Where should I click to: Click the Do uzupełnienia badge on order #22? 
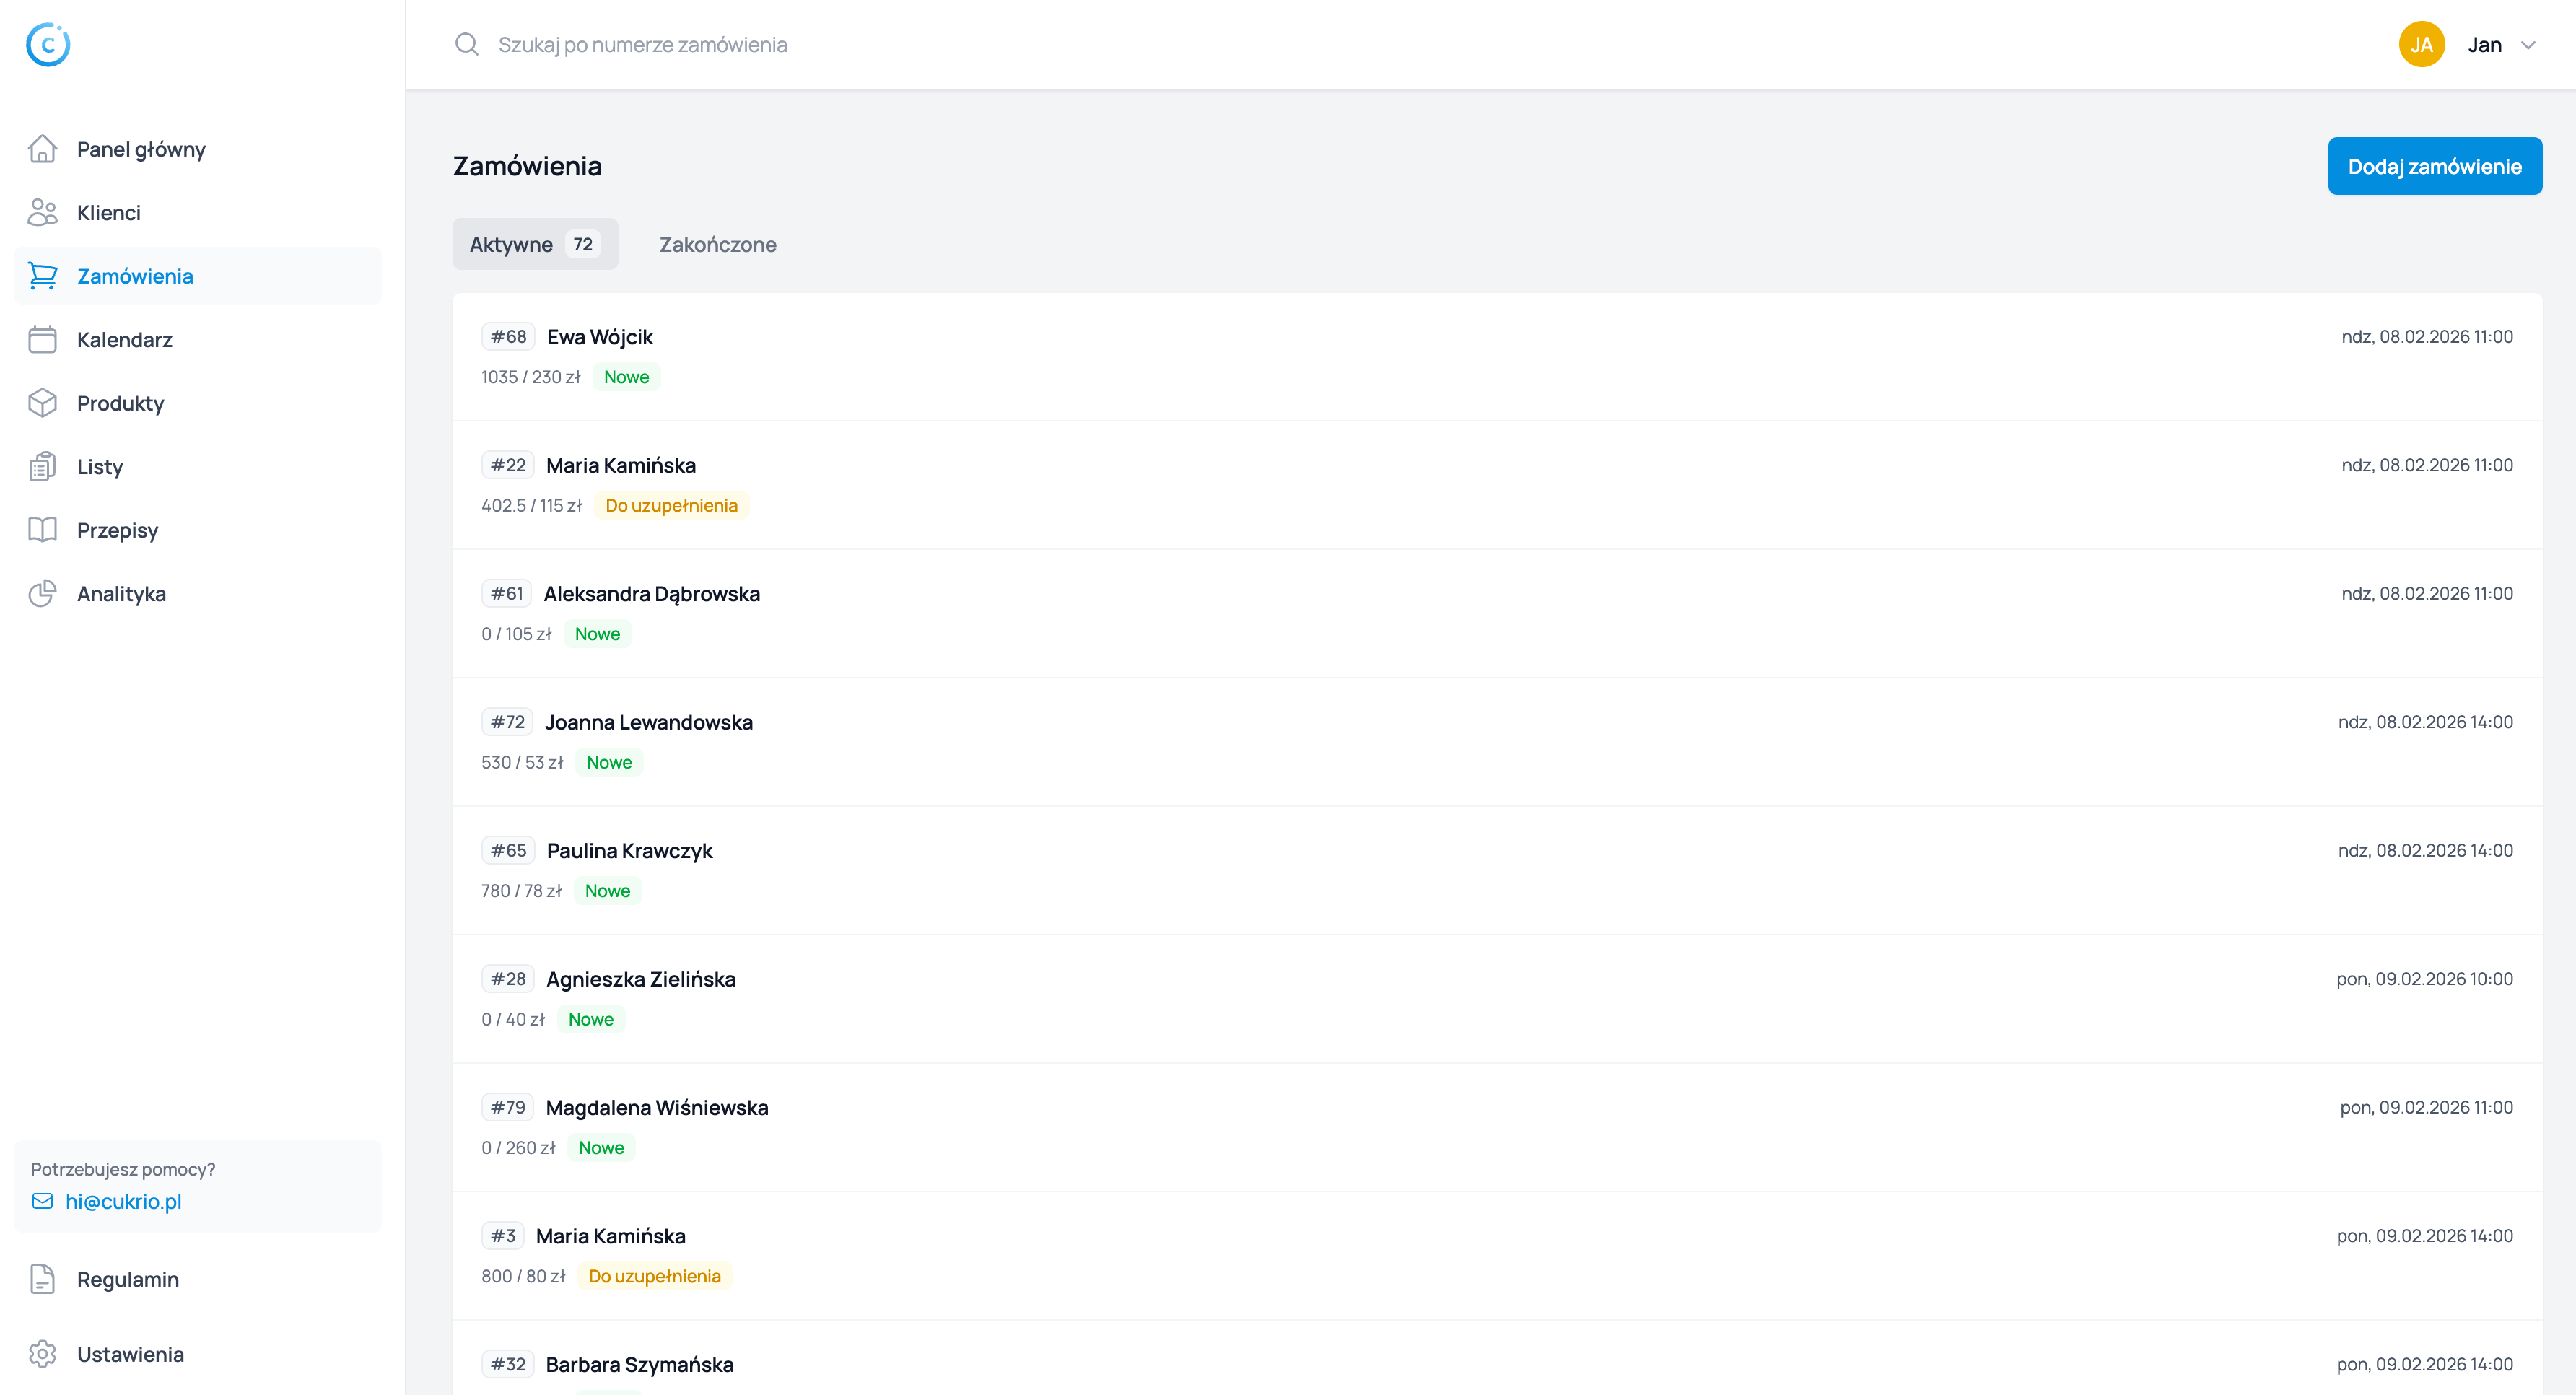(671, 505)
